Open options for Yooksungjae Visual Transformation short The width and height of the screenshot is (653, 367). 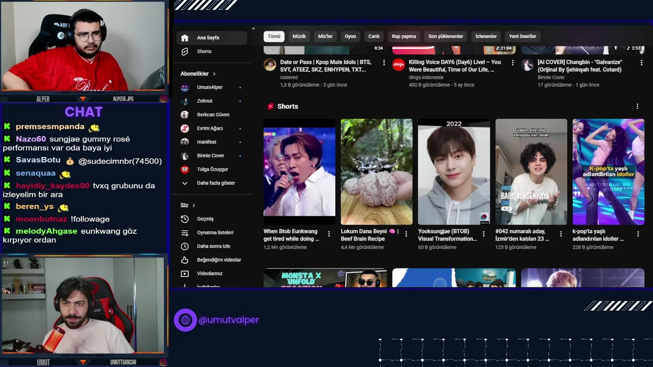click(484, 234)
